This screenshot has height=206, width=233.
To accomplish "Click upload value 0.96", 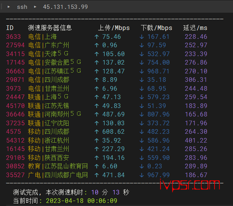I will click(110, 45).
